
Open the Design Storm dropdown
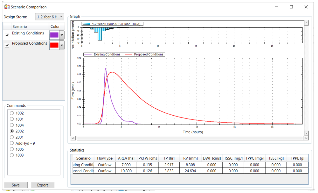(50, 17)
